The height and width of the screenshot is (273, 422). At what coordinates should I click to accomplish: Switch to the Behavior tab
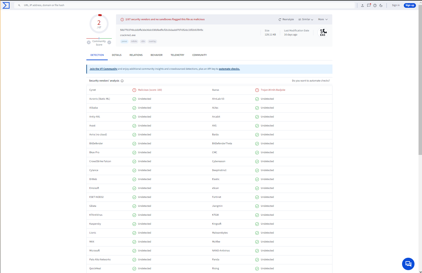pos(157,55)
